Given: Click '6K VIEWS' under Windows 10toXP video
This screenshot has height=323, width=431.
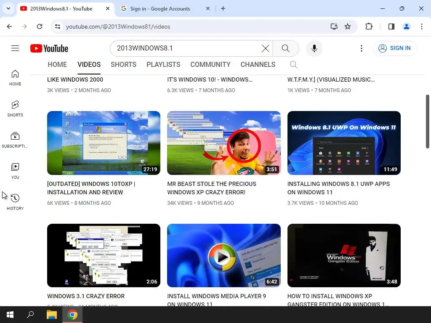Looking at the screenshot, I should (x=58, y=203).
